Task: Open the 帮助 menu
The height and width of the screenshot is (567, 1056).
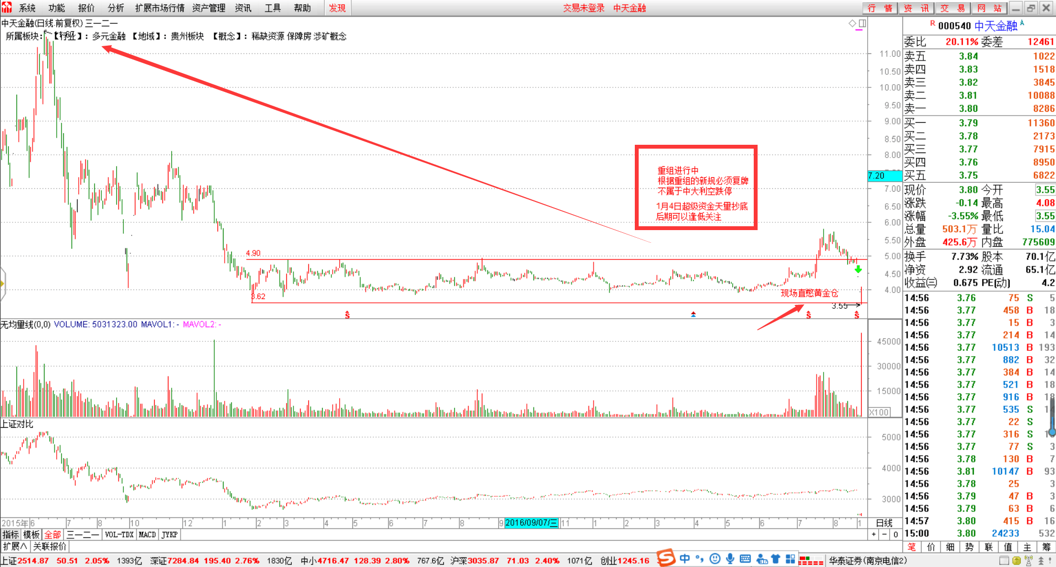Action: 302,8
